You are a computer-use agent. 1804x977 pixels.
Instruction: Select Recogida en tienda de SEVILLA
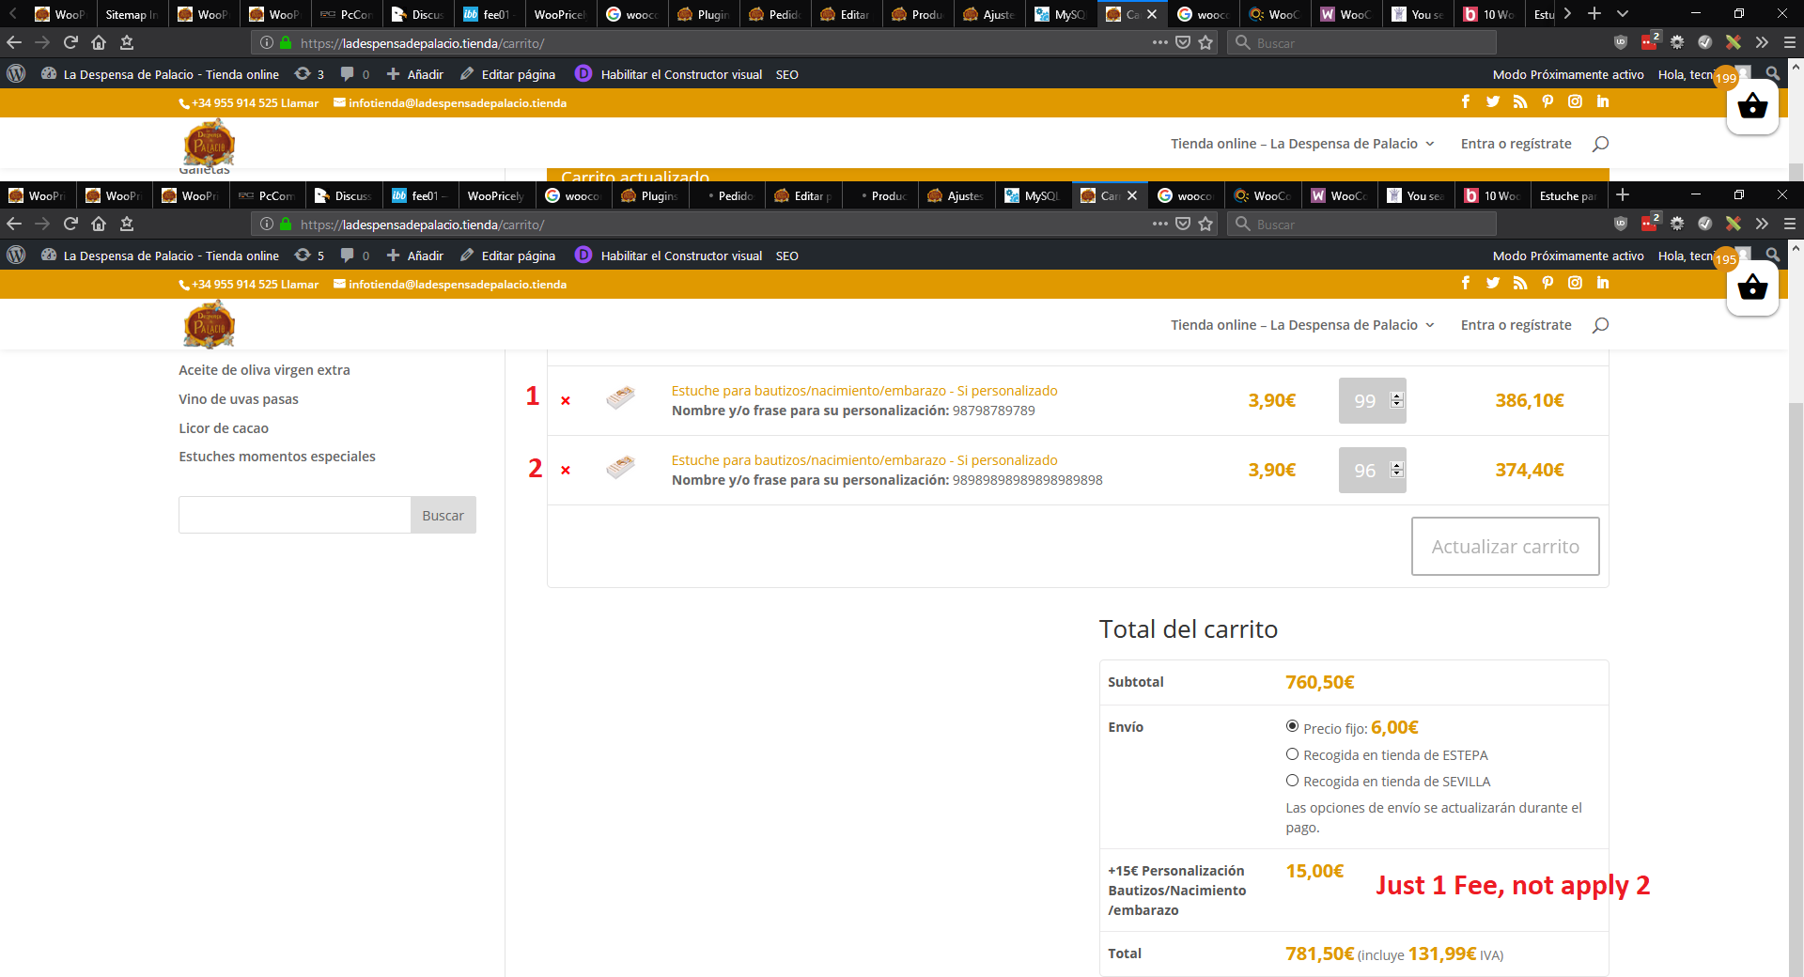(1292, 781)
